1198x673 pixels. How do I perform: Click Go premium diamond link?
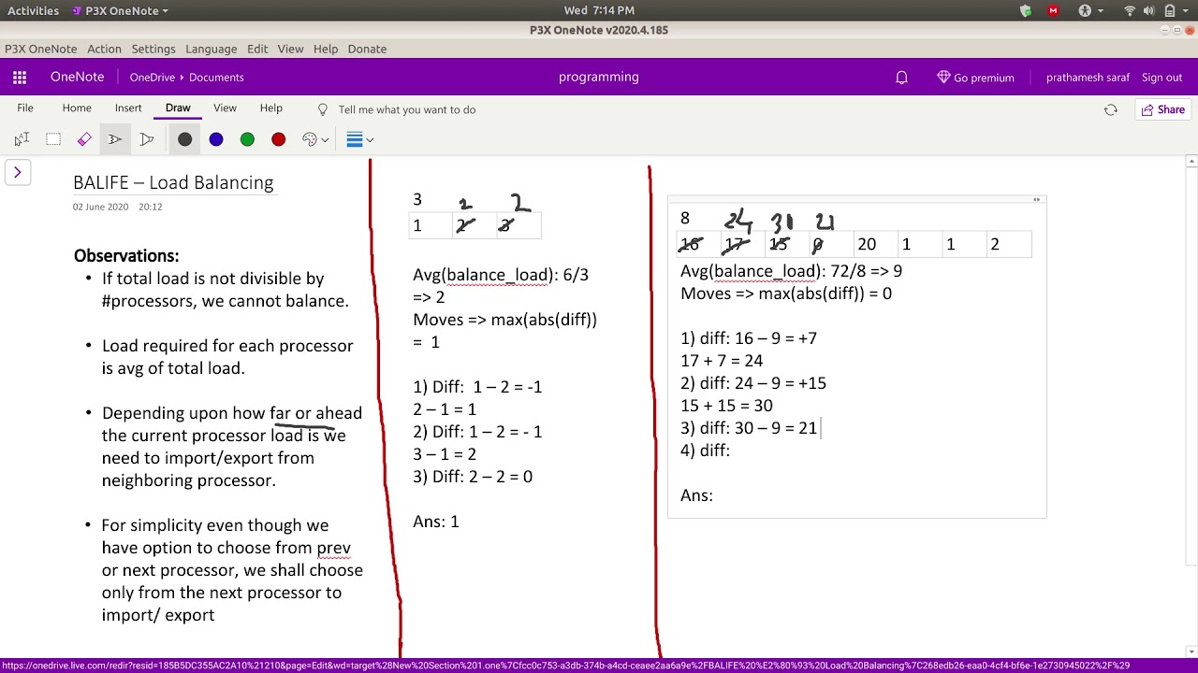point(975,78)
